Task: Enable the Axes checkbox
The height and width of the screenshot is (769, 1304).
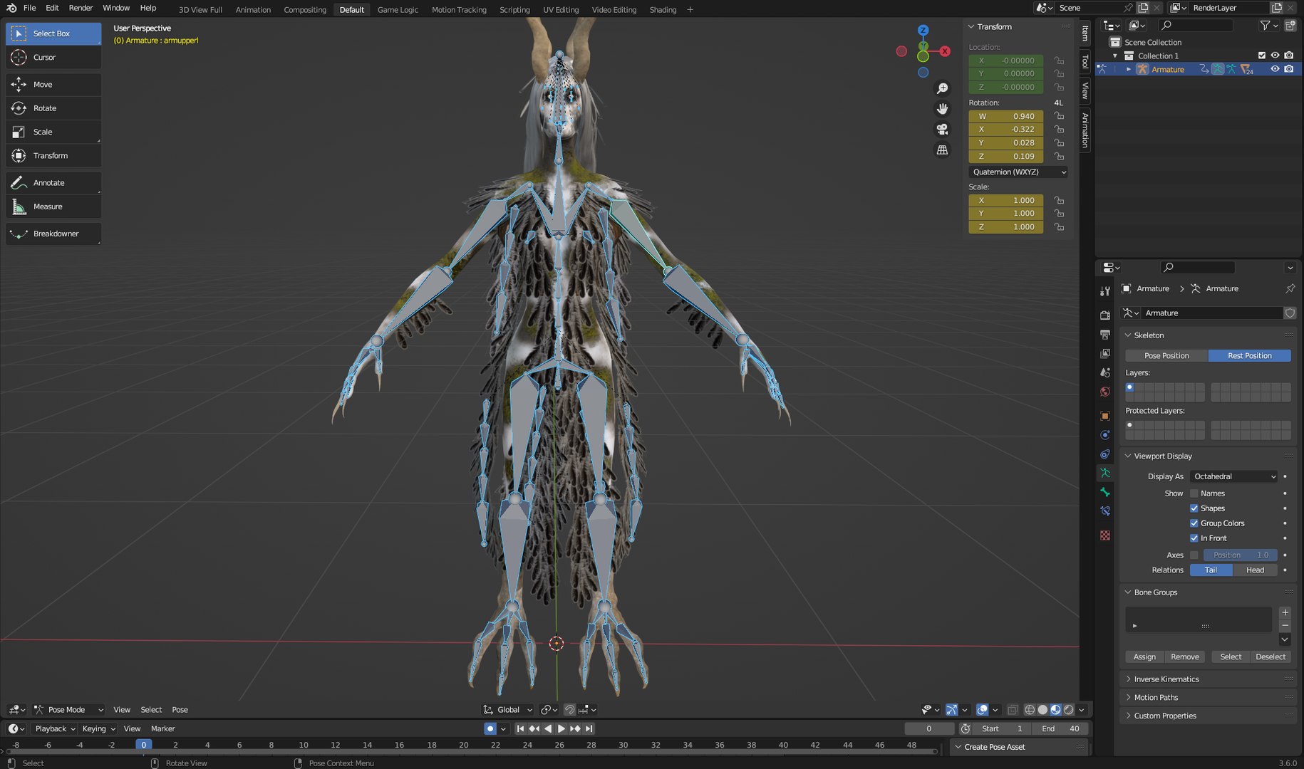Action: point(1194,555)
